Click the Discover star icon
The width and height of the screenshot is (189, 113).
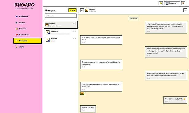pos(17,29)
